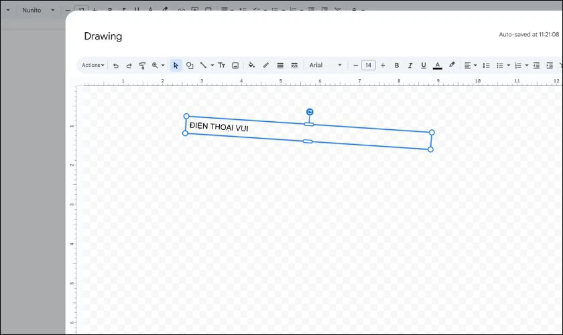Choose the Select arrow tool

176,66
